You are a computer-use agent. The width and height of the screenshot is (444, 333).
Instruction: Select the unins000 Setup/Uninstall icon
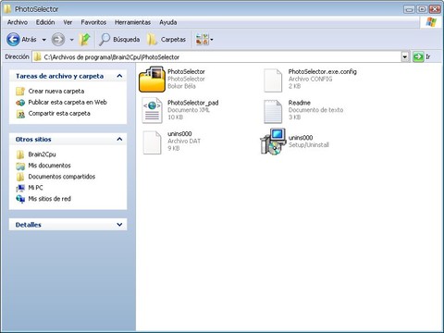[273, 142]
